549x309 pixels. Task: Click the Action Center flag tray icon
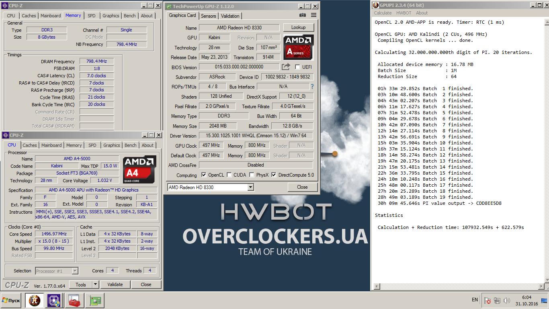(487, 300)
